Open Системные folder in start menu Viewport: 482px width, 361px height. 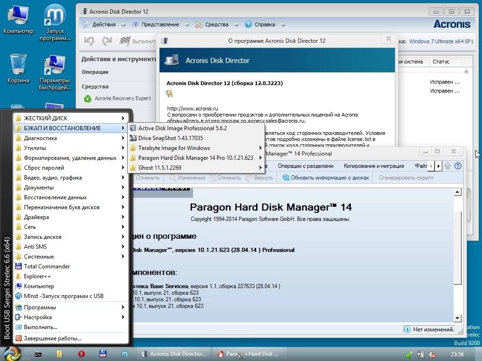(71, 257)
